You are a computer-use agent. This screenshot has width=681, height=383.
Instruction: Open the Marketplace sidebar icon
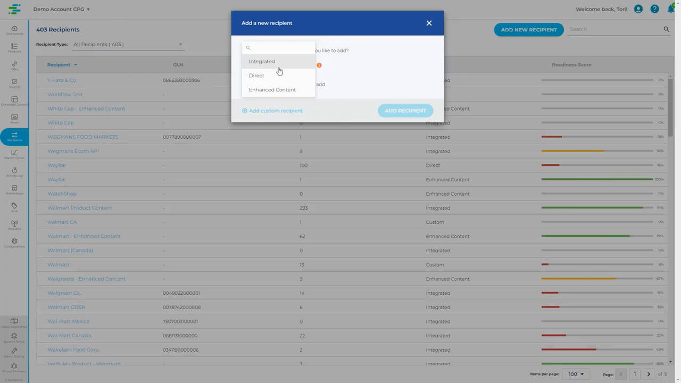pyautogui.click(x=14, y=189)
